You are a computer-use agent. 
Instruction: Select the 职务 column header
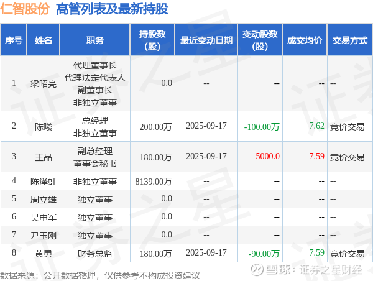click(95, 40)
